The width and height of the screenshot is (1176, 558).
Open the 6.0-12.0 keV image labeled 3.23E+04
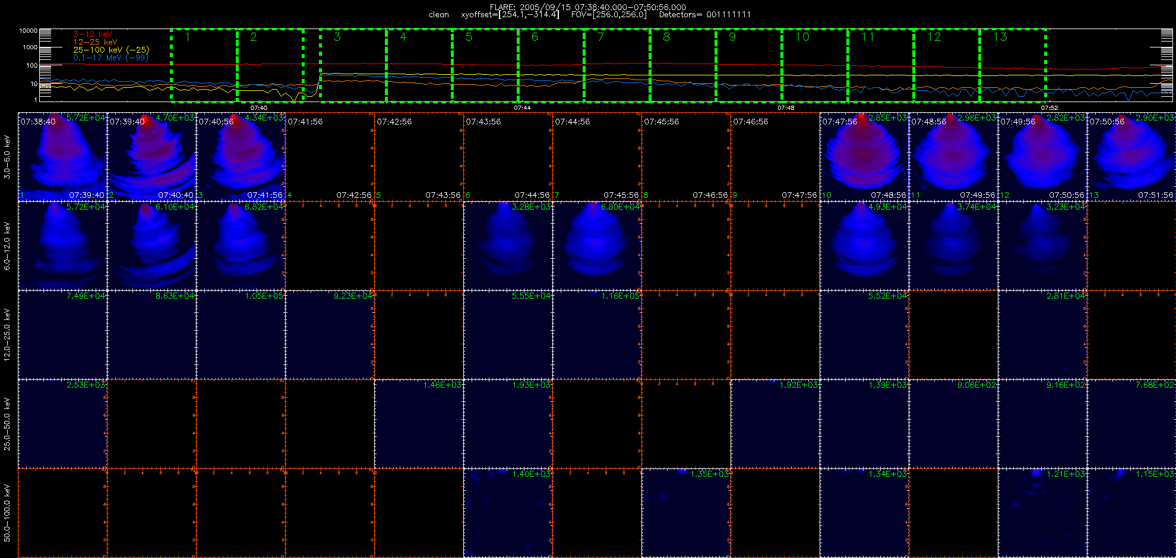coord(1042,246)
